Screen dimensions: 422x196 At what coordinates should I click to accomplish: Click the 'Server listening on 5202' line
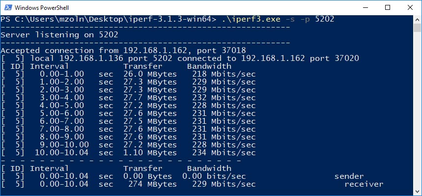click(59, 35)
